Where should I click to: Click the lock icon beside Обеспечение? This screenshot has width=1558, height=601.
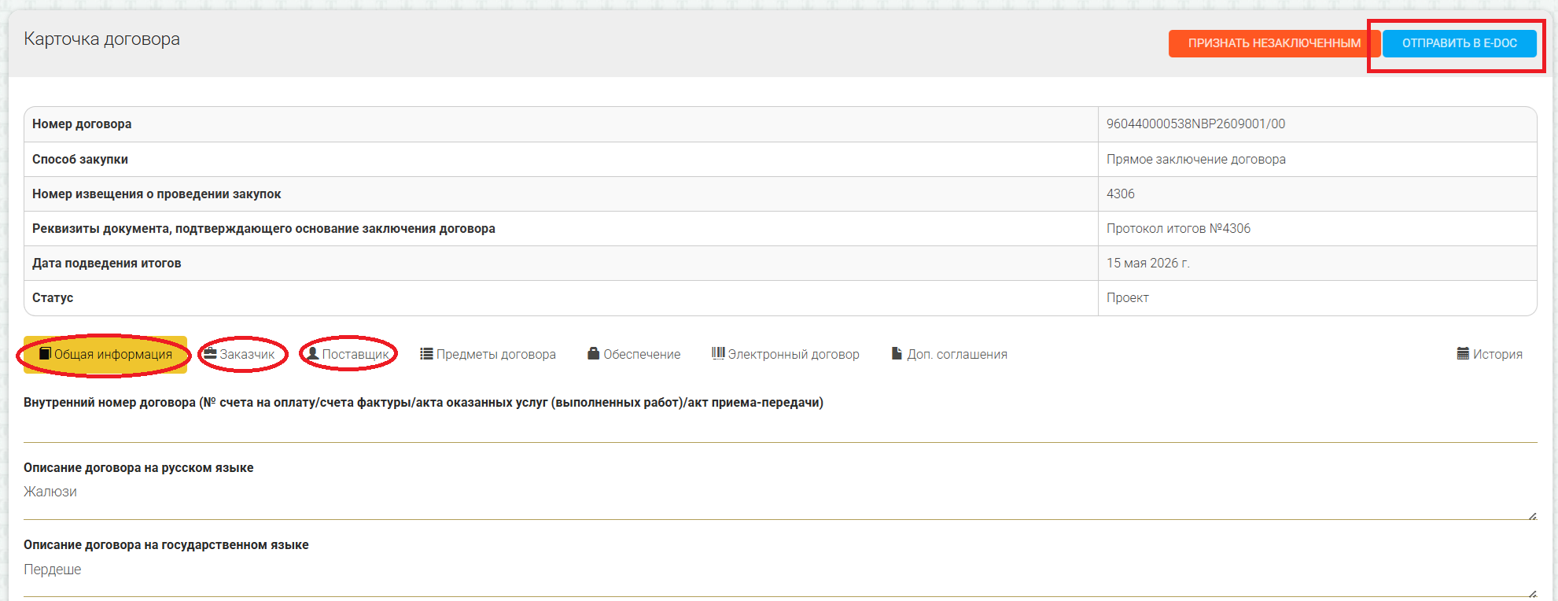click(x=594, y=353)
